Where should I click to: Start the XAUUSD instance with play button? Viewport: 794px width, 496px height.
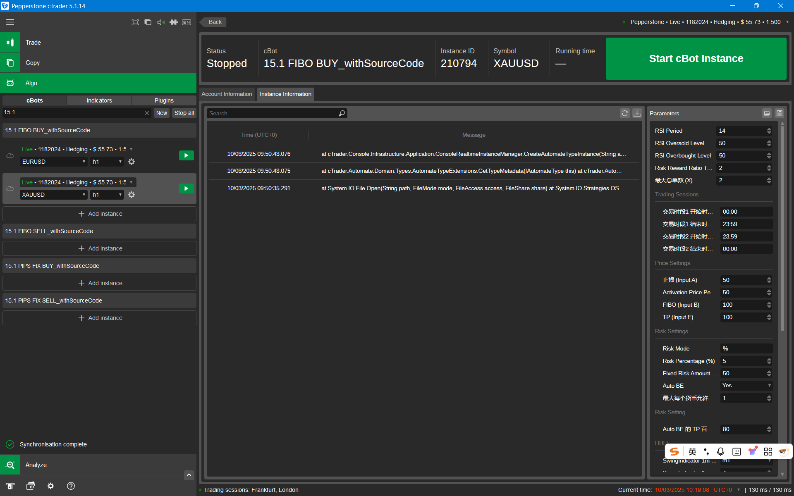pyautogui.click(x=187, y=188)
